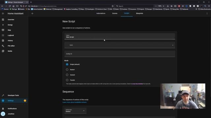Follow Learn more about available actions link

pyautogui.click(x=75, y=102)
